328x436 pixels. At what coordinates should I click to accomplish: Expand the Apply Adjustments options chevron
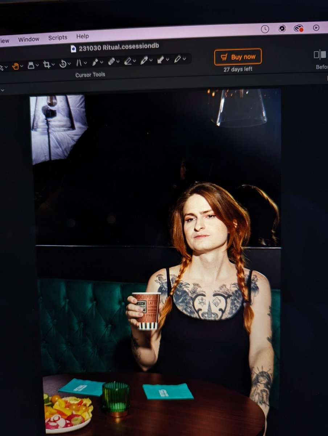click(167, 59)
